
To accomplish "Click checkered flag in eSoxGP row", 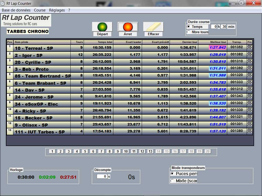I will pos(249,103).
